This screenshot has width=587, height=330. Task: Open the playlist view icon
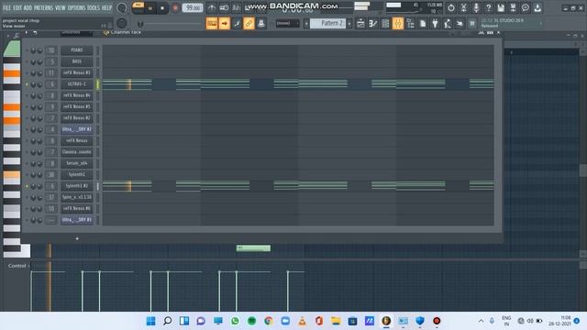360,24
